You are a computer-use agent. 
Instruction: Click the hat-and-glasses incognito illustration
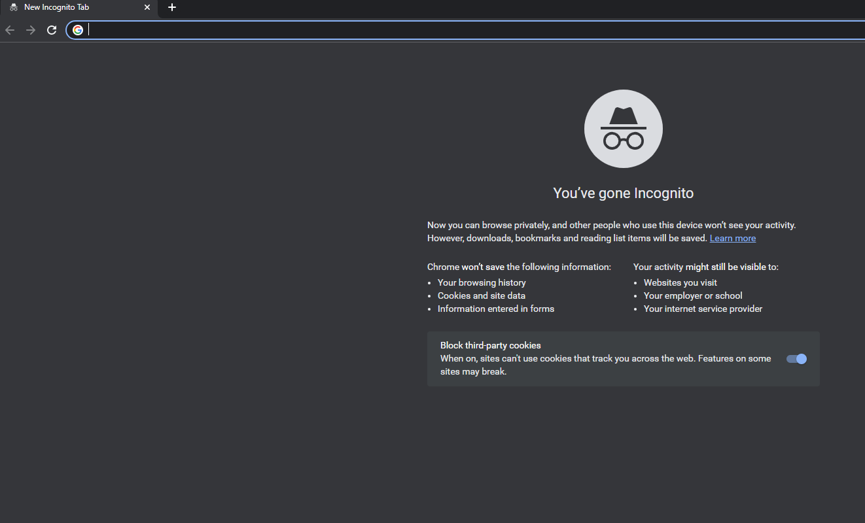[x=623, y=128]
